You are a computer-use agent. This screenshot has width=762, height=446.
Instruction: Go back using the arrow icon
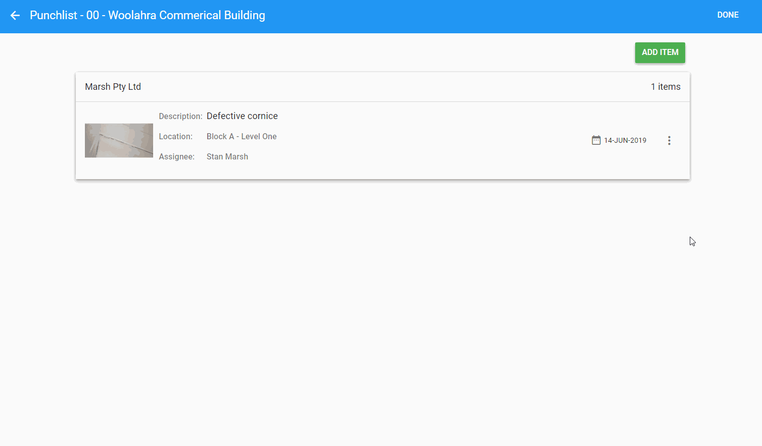(x=15, y=16)
